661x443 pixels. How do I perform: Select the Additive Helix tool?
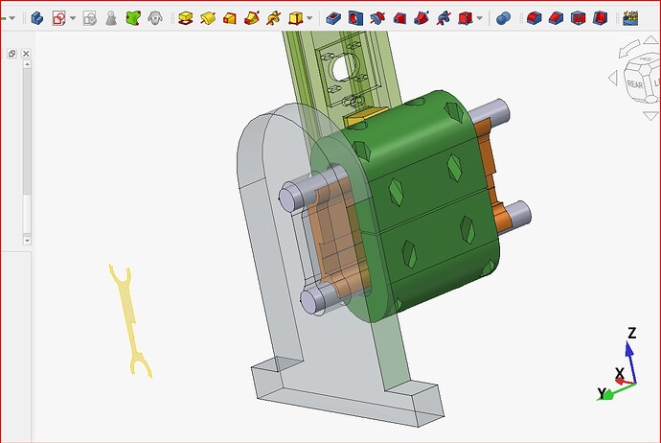tap(274, 18)
